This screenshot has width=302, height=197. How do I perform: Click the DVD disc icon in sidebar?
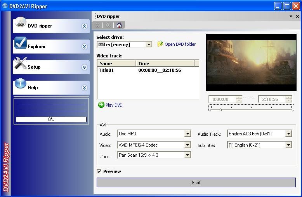21,22
